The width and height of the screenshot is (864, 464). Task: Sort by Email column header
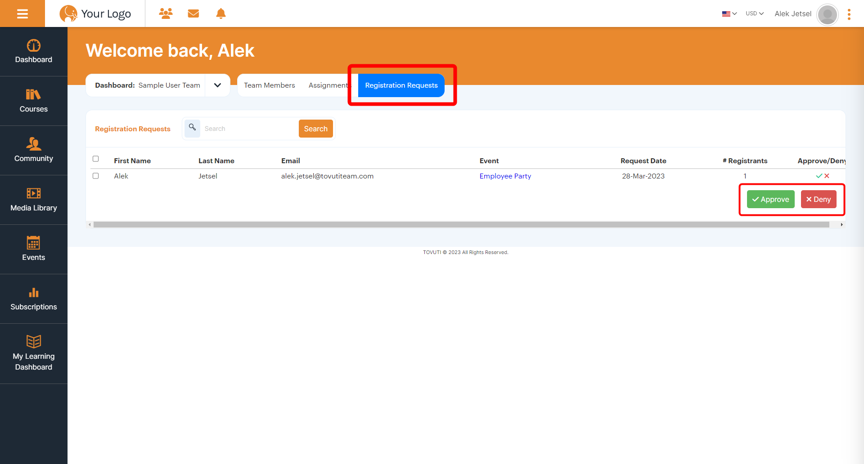[291, 161]
